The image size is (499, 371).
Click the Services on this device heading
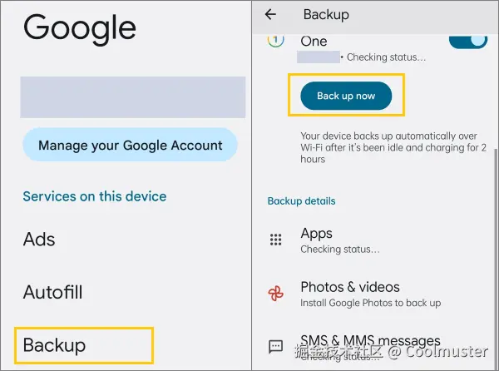pos(95,196)
